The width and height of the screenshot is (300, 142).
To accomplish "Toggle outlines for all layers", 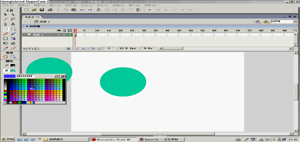I will click(x=70, y=31).
